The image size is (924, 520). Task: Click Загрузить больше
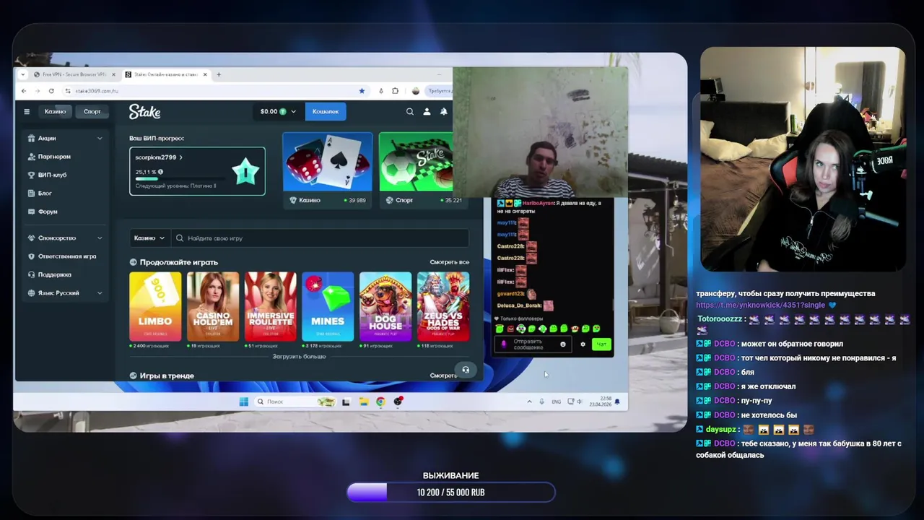point(299,356)
